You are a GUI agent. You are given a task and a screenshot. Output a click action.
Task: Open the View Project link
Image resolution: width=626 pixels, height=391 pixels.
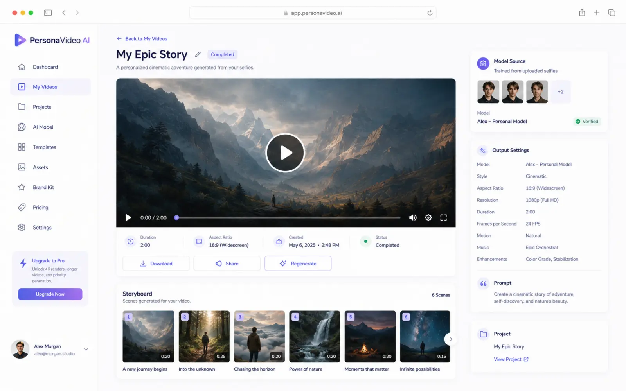[x=511, y=359]
